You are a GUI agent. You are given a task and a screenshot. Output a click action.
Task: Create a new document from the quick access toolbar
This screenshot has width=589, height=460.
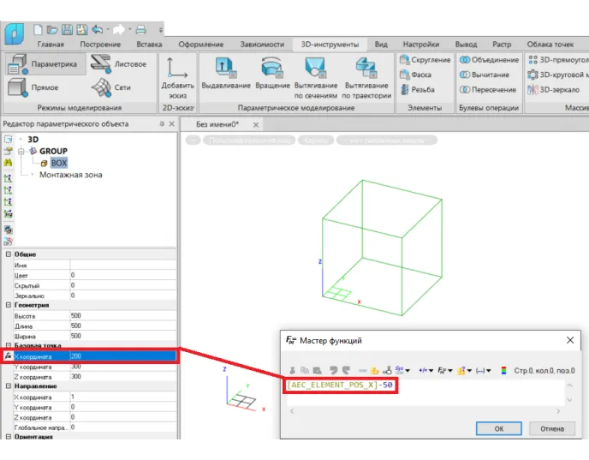coord(38,29)
